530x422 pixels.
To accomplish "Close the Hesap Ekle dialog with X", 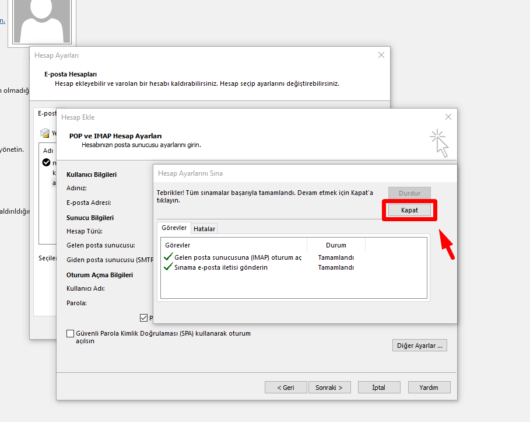I will pos(448,117).
